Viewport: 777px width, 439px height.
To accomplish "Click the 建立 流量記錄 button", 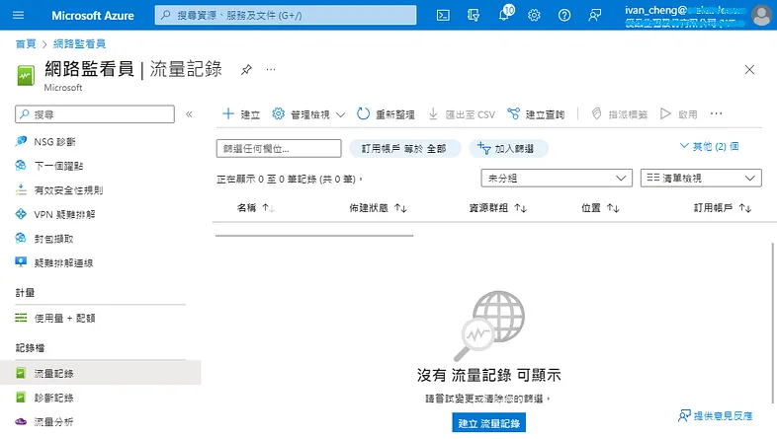I will tap(488, 423).
